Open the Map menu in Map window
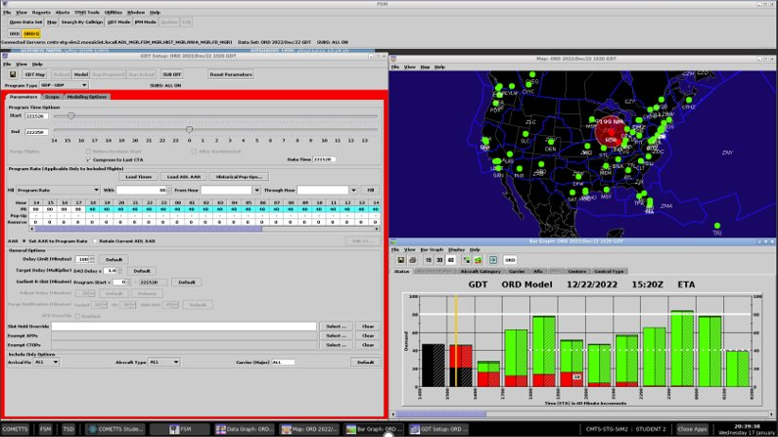Screen dimensions: 778x437 (426, 66)
